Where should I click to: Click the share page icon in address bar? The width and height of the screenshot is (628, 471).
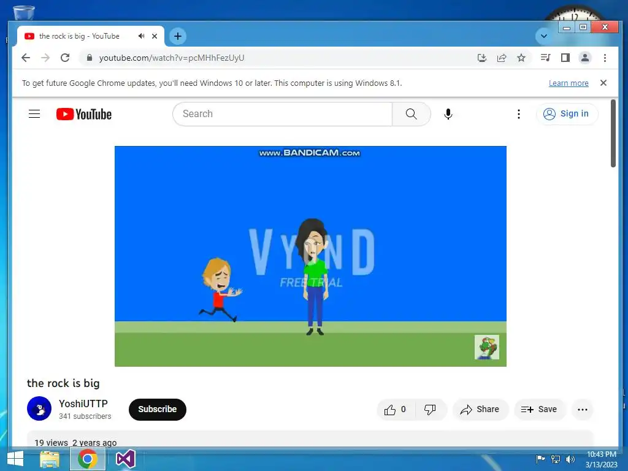click(502, 58)
